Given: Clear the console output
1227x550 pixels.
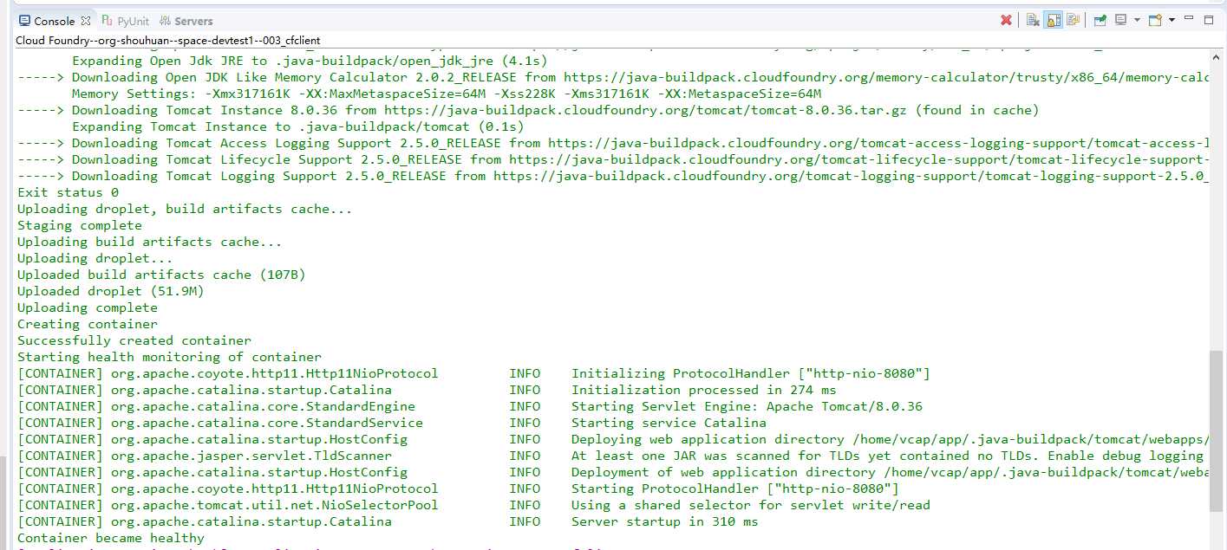Looking at the screenshot, I should (x=1033, y=20).
